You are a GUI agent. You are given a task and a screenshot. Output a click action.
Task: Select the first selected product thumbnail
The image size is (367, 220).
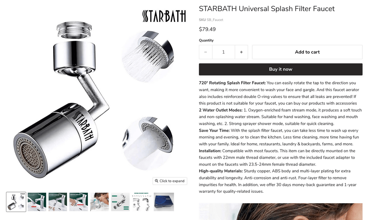(16, 202)
